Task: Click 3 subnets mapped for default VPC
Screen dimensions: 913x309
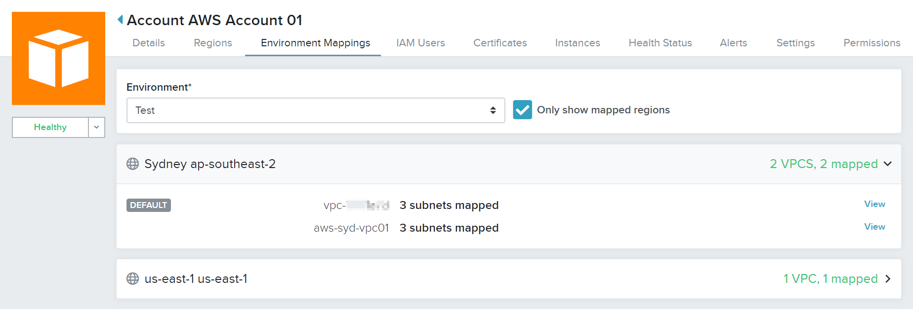Action: coord(449,205)
